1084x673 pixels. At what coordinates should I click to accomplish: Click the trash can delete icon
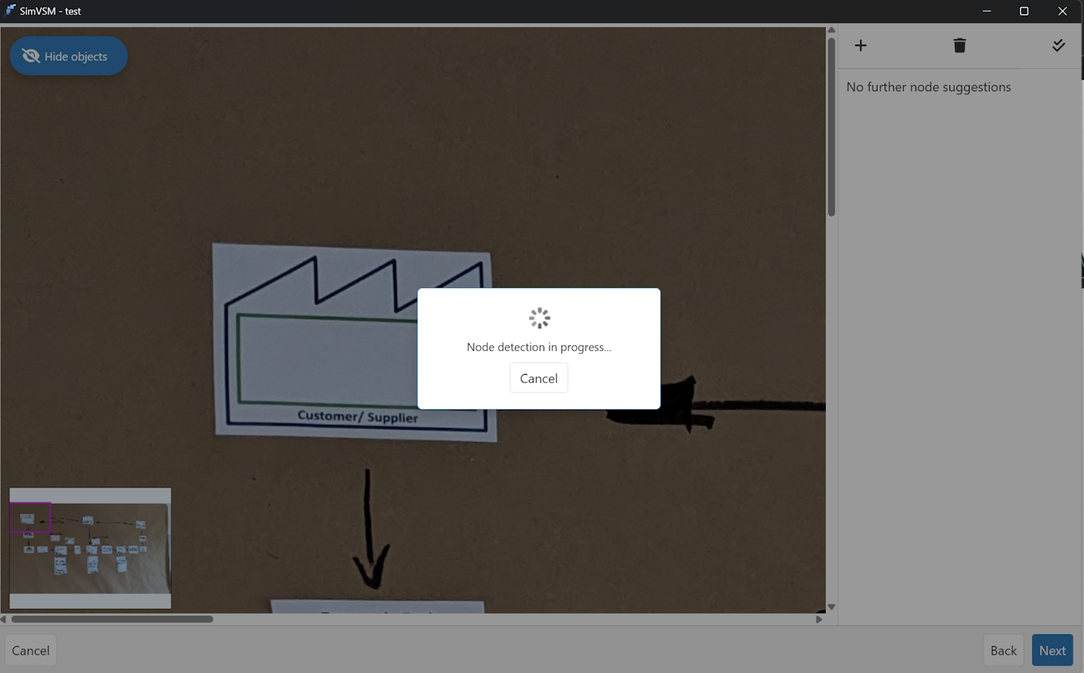tap(960, 46)
